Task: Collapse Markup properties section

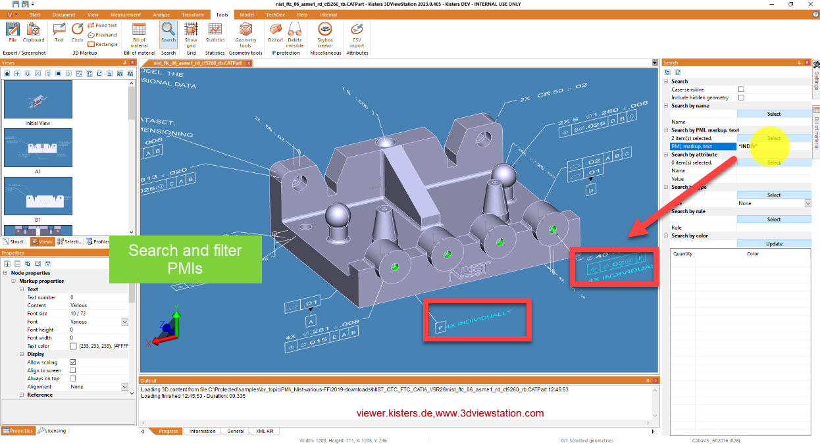Action: click(13, 281)
